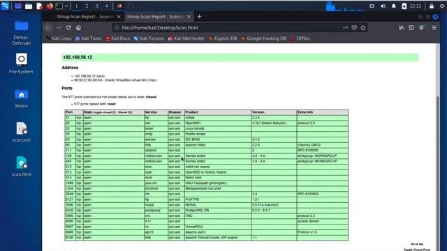
Task: Click the show desktop panel icon
Action: (x=17, y=6)
